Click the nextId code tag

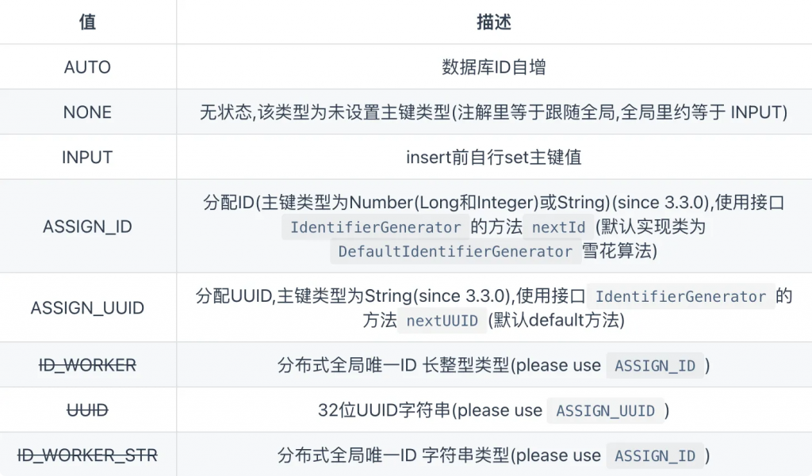click(x=559, y=227)
